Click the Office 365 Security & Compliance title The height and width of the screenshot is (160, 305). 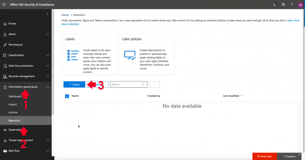(x=32, y=4)
